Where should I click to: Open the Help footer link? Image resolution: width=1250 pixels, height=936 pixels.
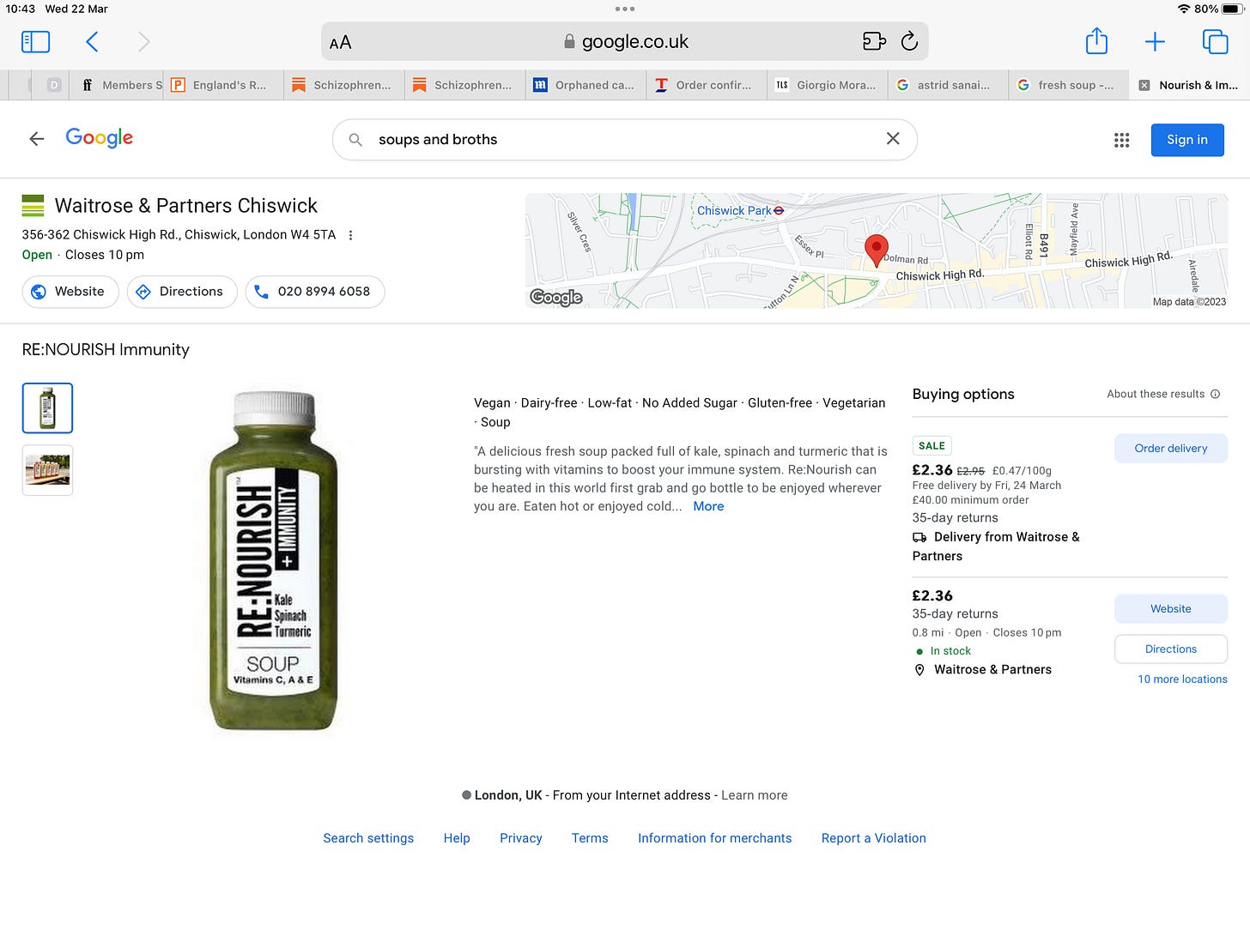click(x=457, y=838)
